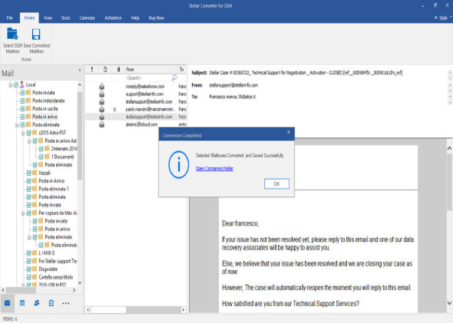Screen dimensions: 453x323
Task: Click the importance exclamation column header
Action: pyautogui.click(x=92, y=70)
